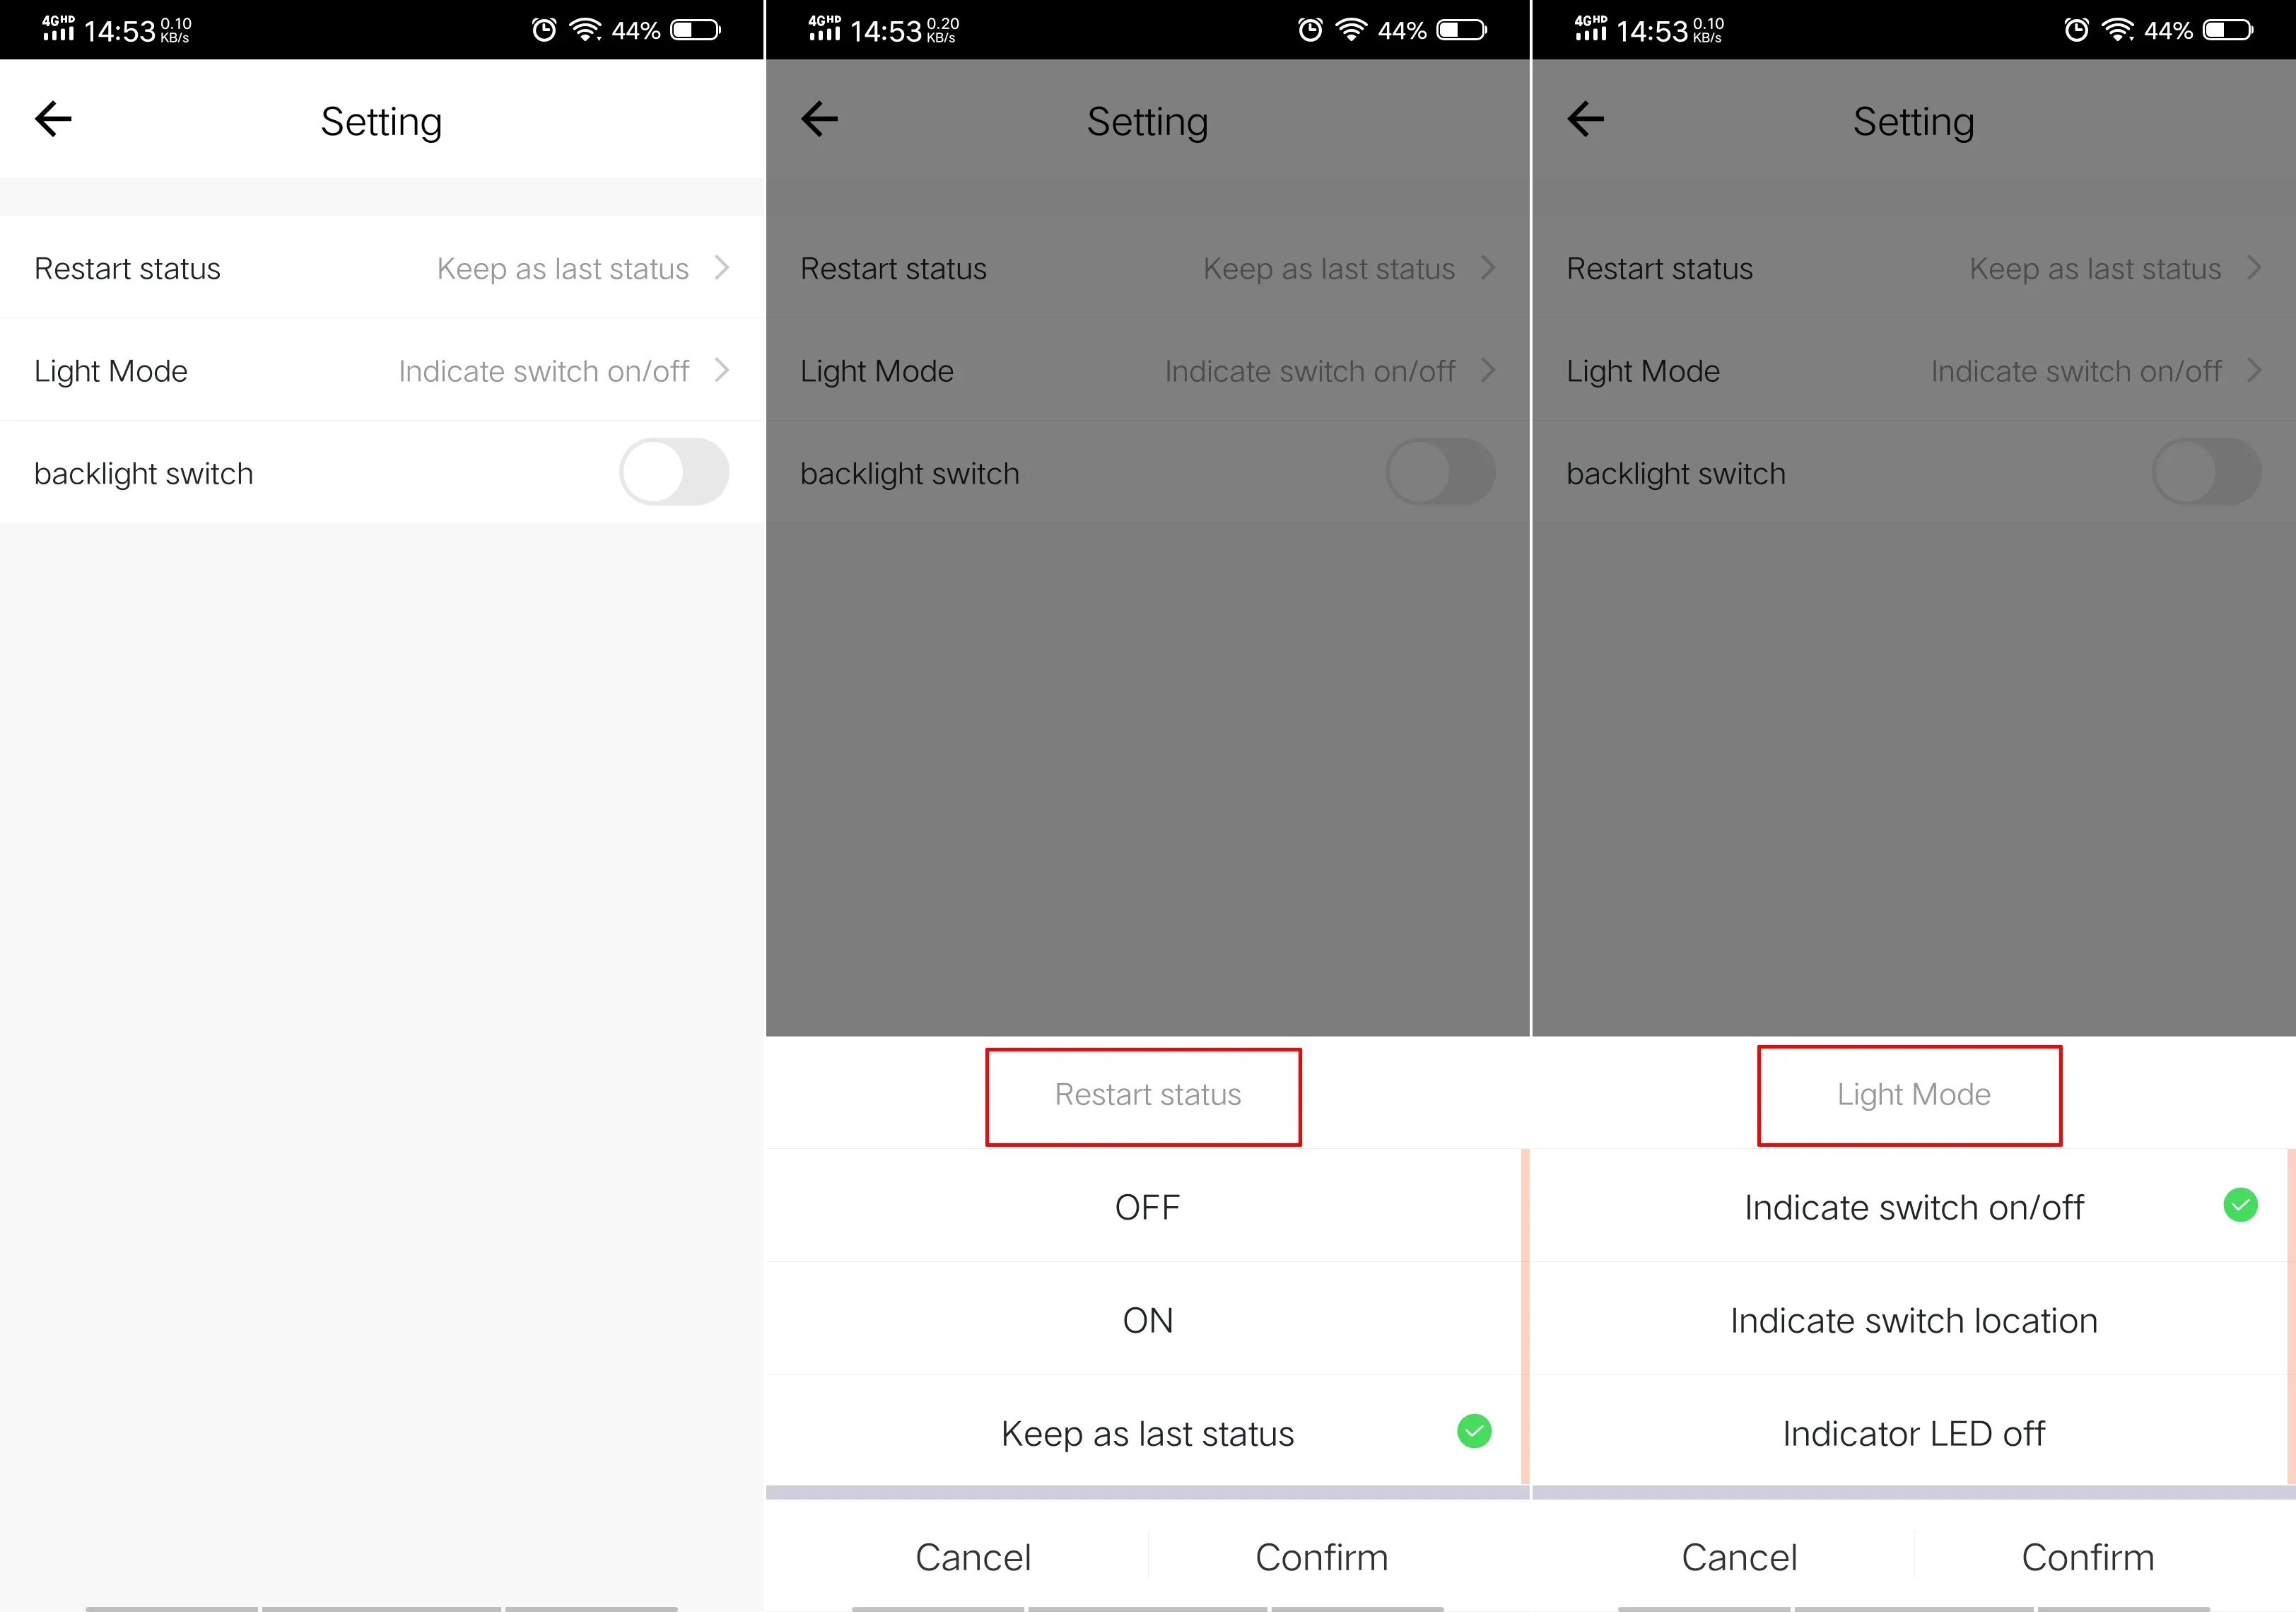
Task: Choose Indicator LED off option
Action: (1913, 1433)
